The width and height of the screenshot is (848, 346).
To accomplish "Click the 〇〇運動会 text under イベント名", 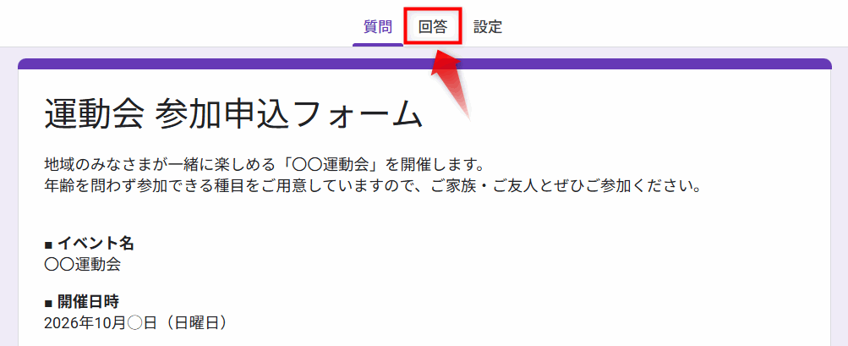I will click(x=82, y=264).
